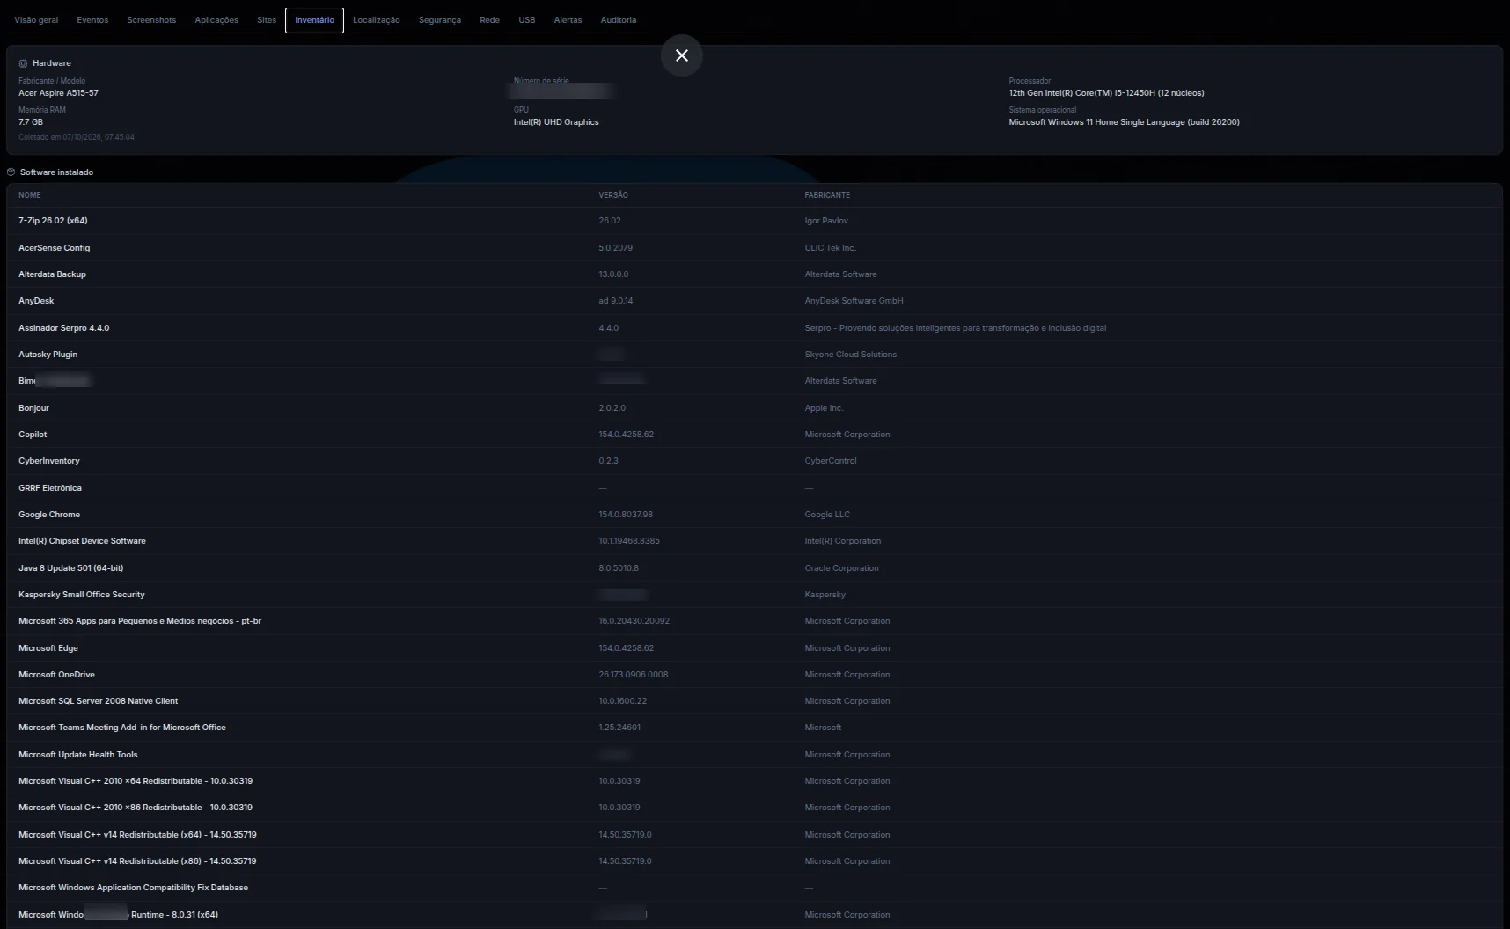Switch to the Auditoria tab

click(618, 20)
